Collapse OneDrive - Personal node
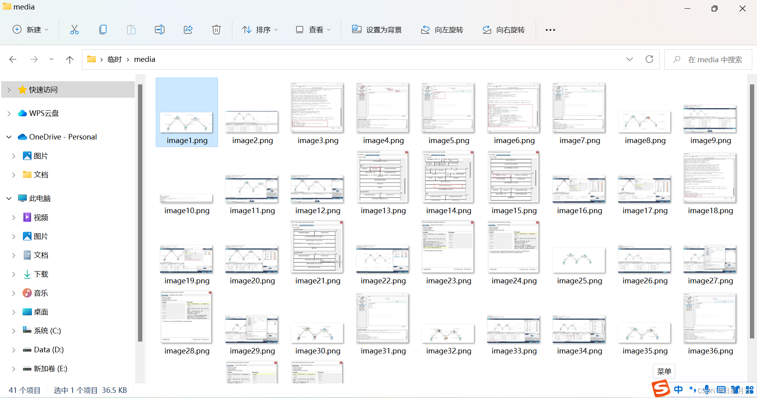Viewport: 757px width, 398px height. 9,137
